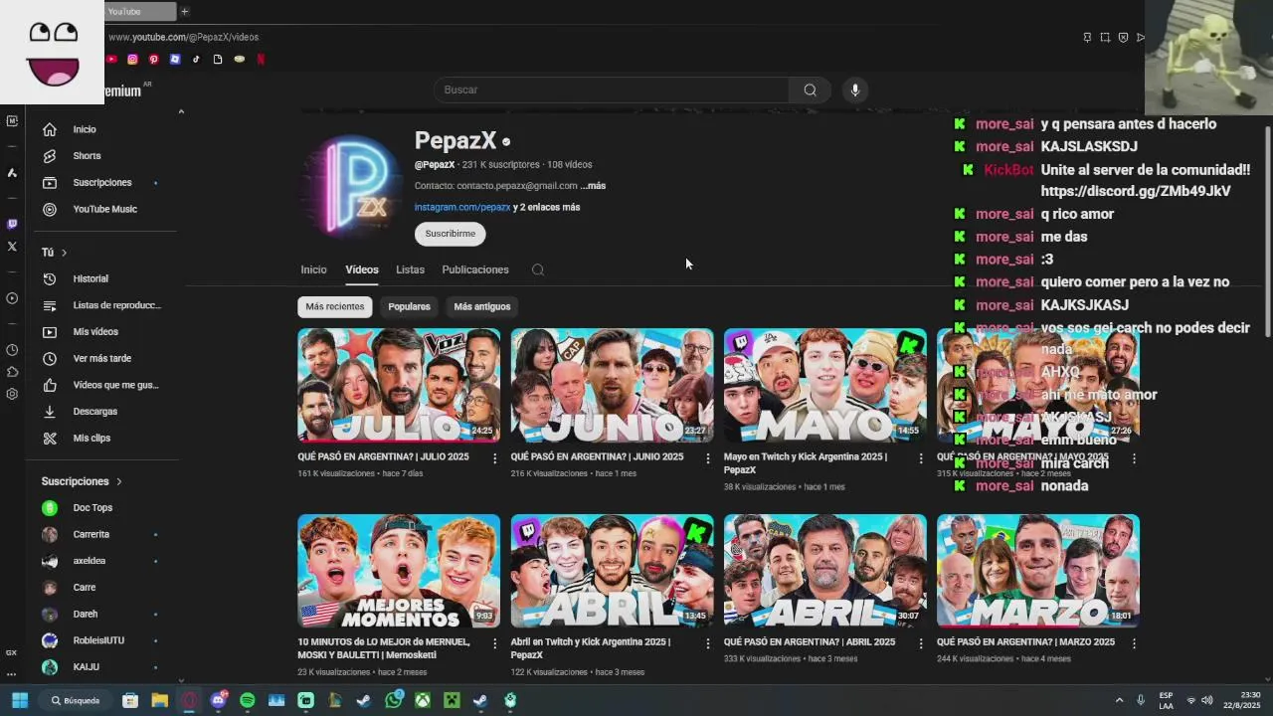Expand the Tú section chevron
1273x716 pixels.
click(64, 253)
